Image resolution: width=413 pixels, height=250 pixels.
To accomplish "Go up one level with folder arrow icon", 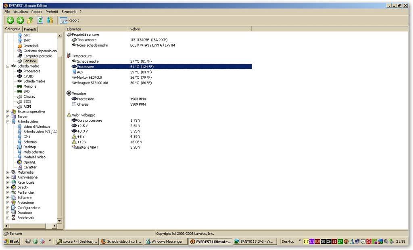I will [30, 20].
